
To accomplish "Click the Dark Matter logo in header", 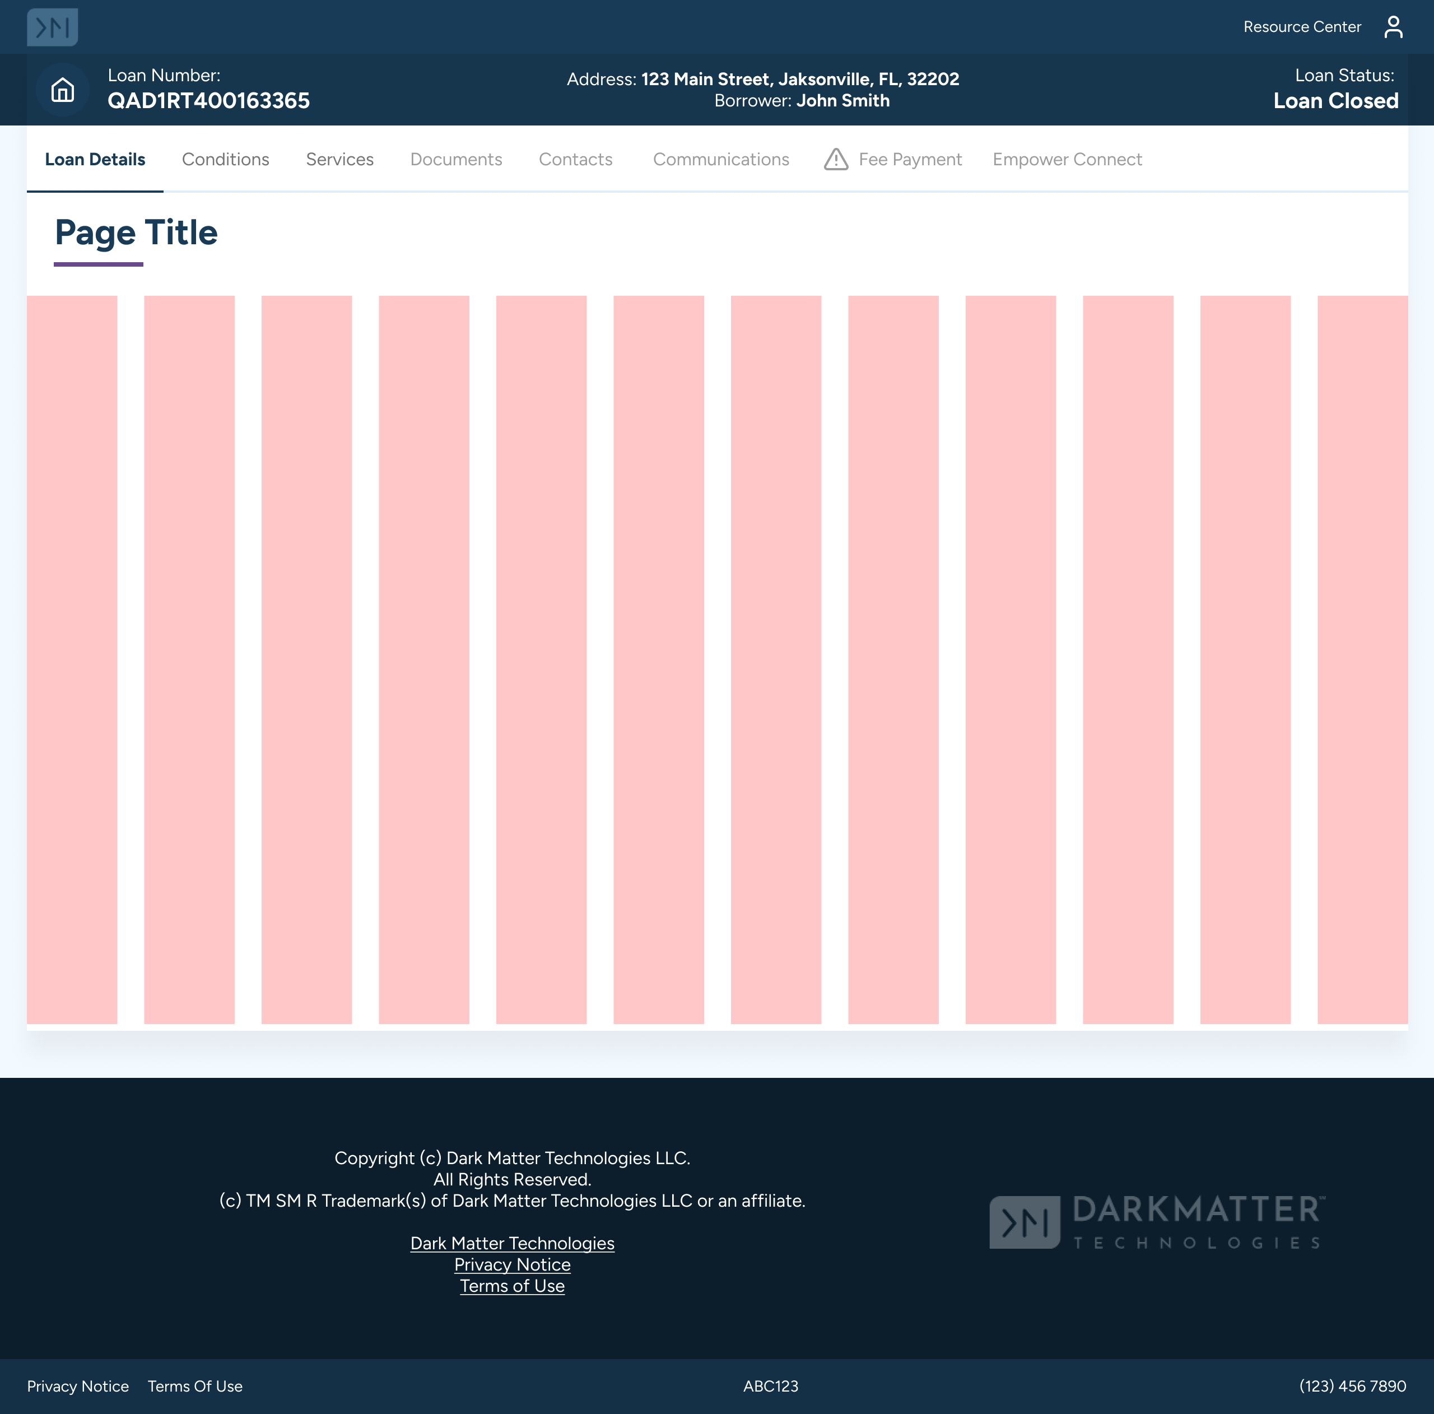I will click(52, 27).
